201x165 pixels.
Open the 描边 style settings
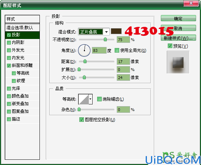point(16,119)
